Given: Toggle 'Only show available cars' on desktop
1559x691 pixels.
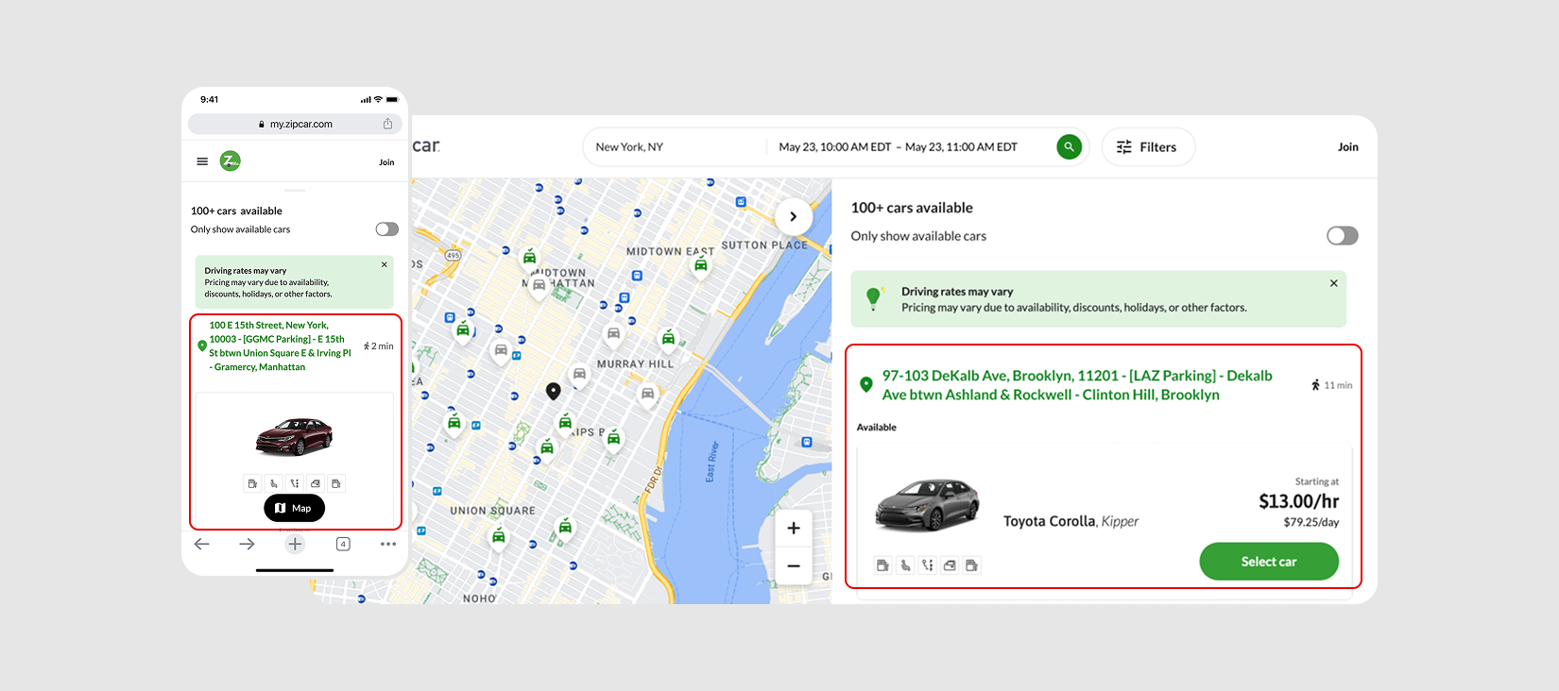Looking at the screenshot, I should coord(1342,236).
